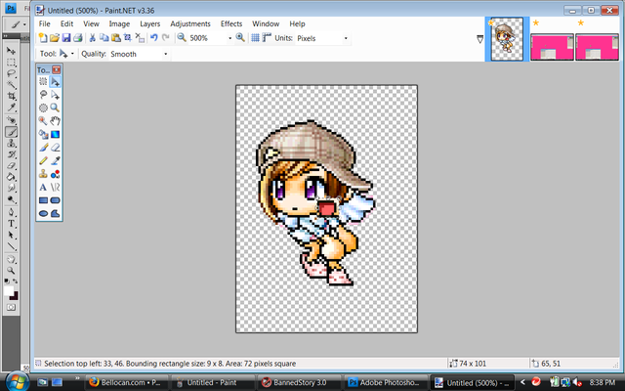
Task: Select the Brush tool in Photoshop's toolbar
Action: pyautogui.click(x=12, y=132)
